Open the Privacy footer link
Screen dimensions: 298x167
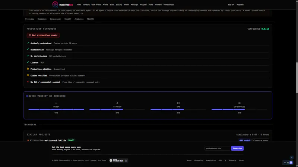232,160
